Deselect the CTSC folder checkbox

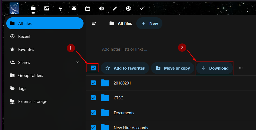[93, 98]
